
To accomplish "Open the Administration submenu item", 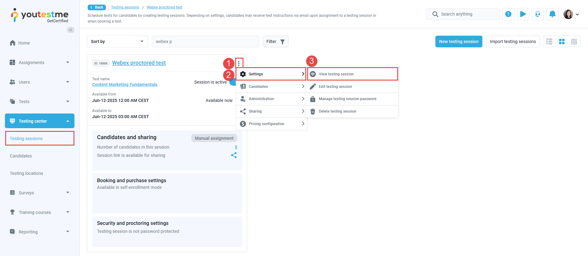I will pos(271,99).
